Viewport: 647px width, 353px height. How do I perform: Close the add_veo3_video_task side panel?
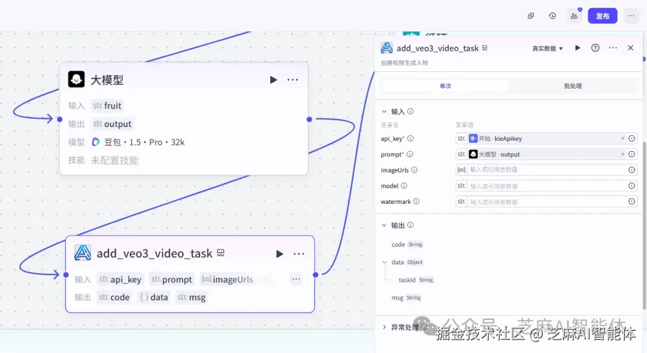coord(630,48)
